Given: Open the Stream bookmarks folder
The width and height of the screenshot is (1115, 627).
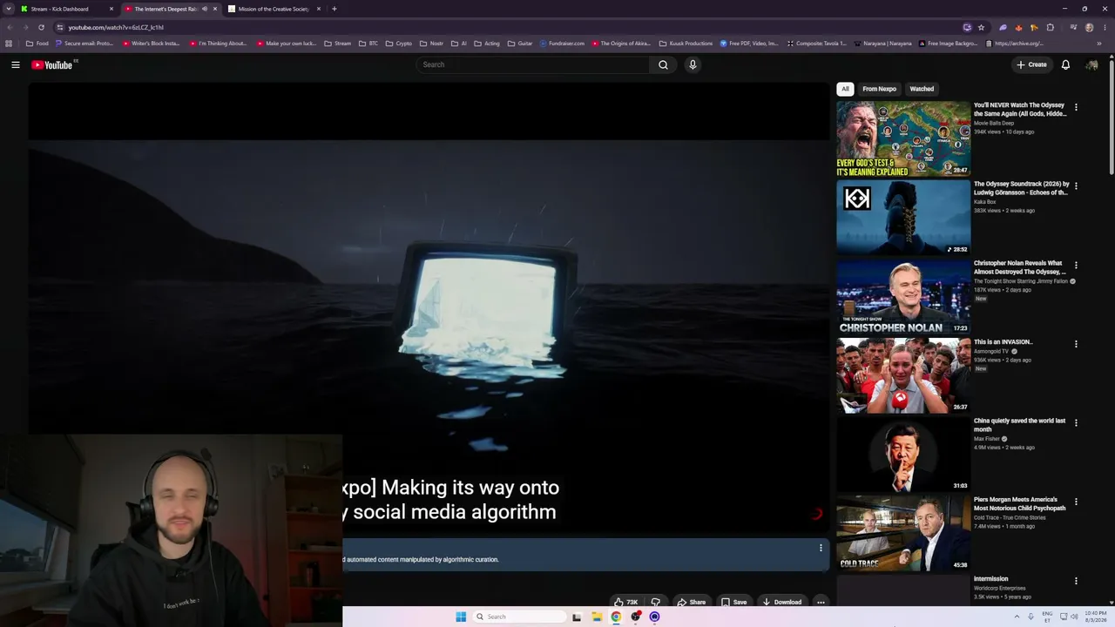Looking at the screenshot, I should pos(338,43).
